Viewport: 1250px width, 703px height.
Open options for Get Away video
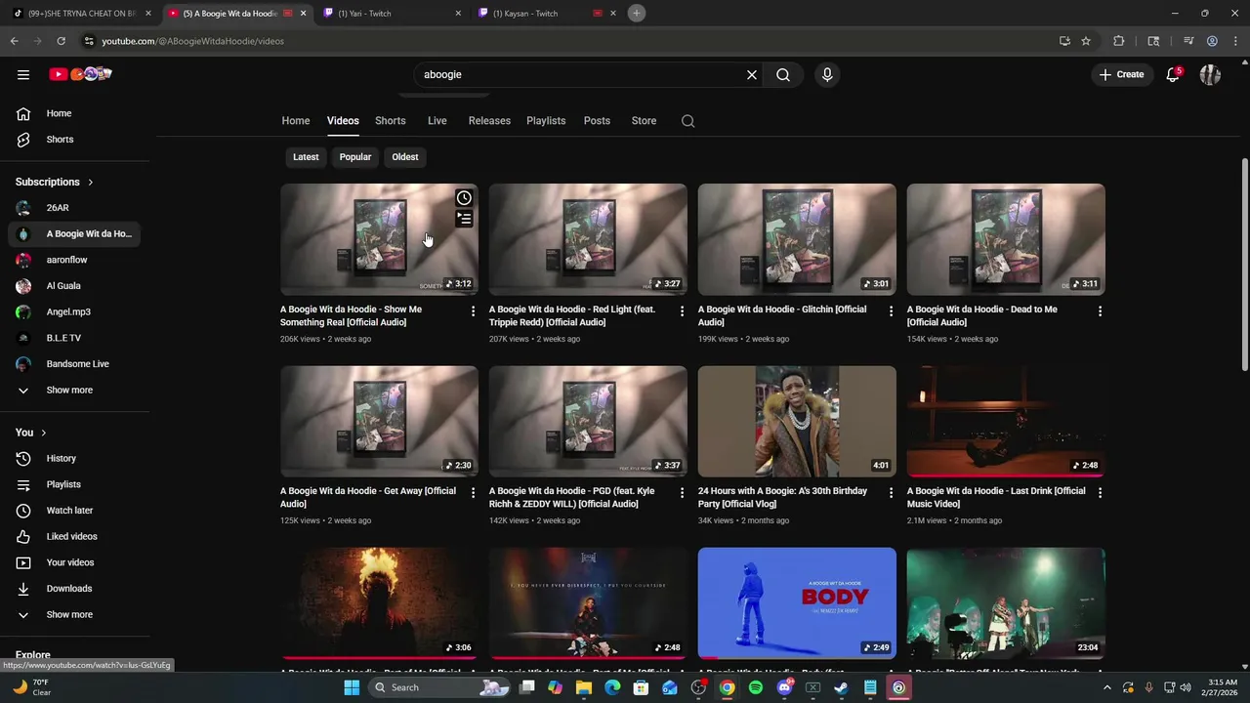pos(473,492)
